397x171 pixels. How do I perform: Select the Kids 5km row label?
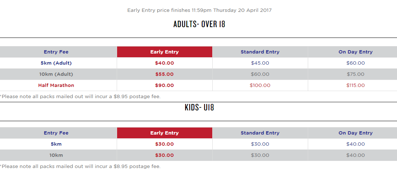coord(56,144)
